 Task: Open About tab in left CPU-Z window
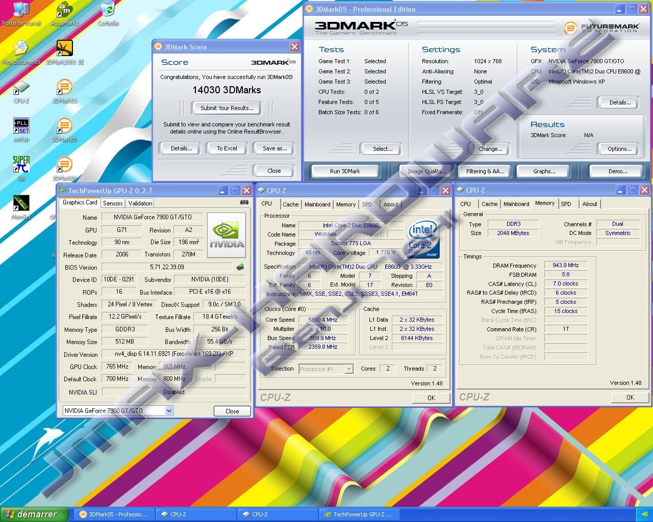point(391,204)
